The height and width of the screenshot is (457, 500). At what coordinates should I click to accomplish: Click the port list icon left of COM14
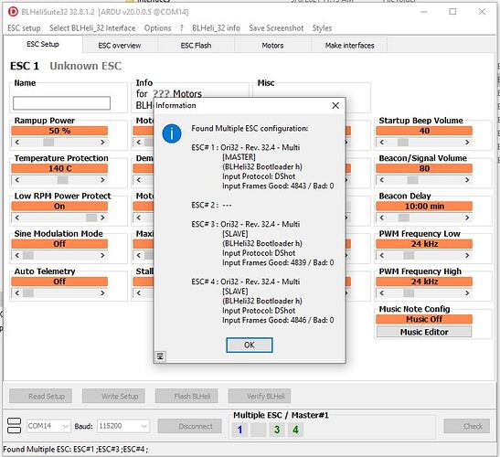pos(14,426)
